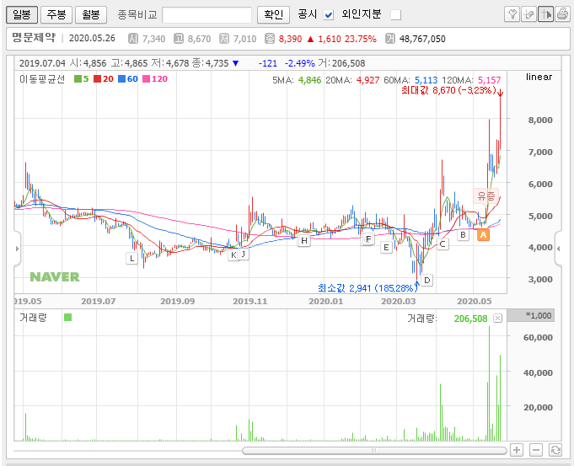The height and width of the screenshot is (466, 574).
Task: Open disclosure marker A
Action: [x=483, y=234]
